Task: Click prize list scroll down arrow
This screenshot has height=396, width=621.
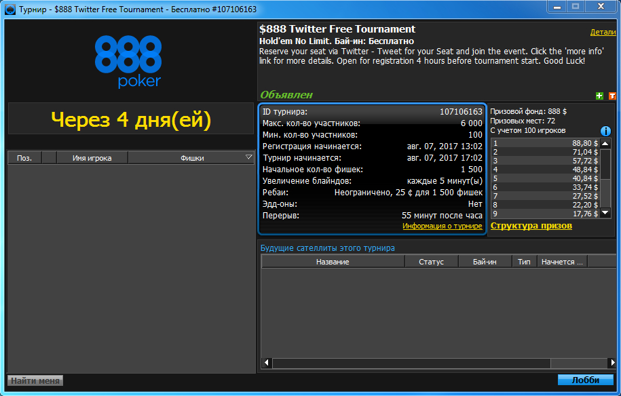Action: pos(605,213)
